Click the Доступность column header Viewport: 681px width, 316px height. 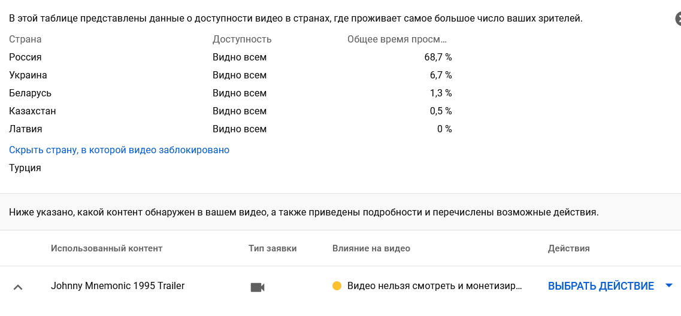(x=242, y=39)
